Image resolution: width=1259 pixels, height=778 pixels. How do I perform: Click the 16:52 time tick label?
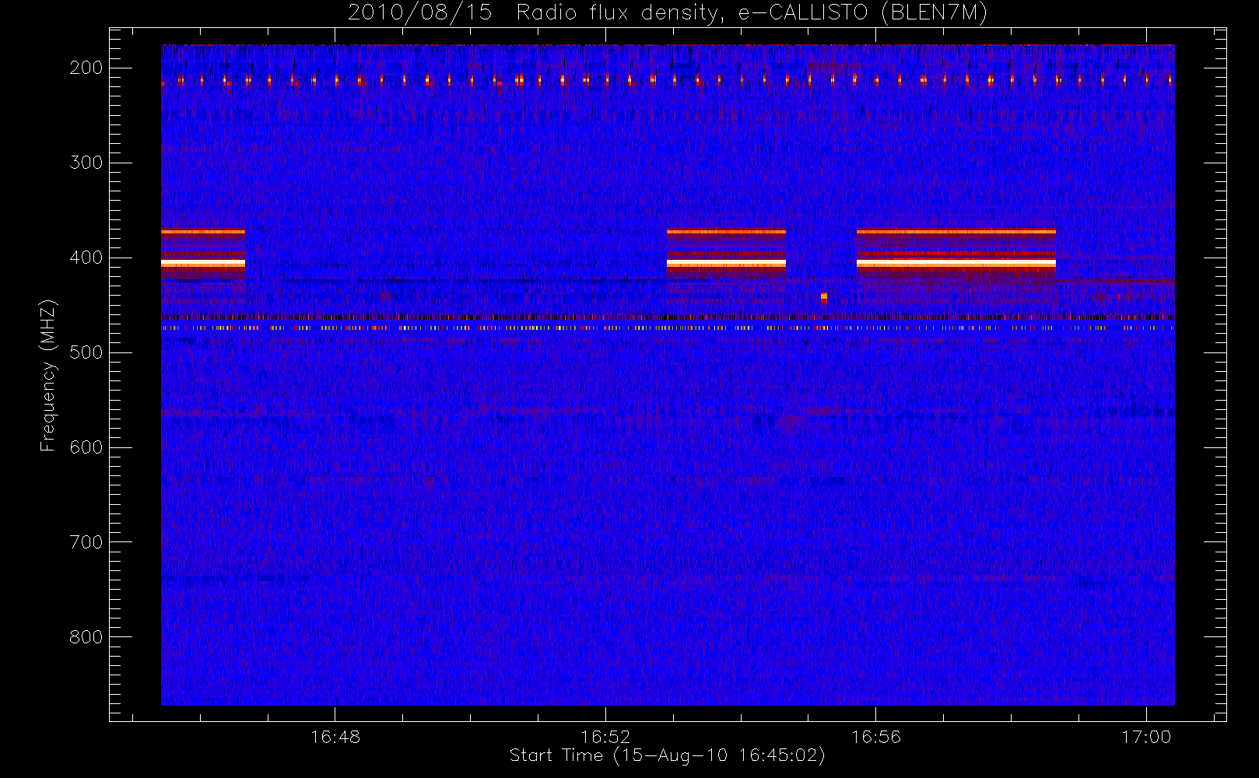(x=605, y=737)
